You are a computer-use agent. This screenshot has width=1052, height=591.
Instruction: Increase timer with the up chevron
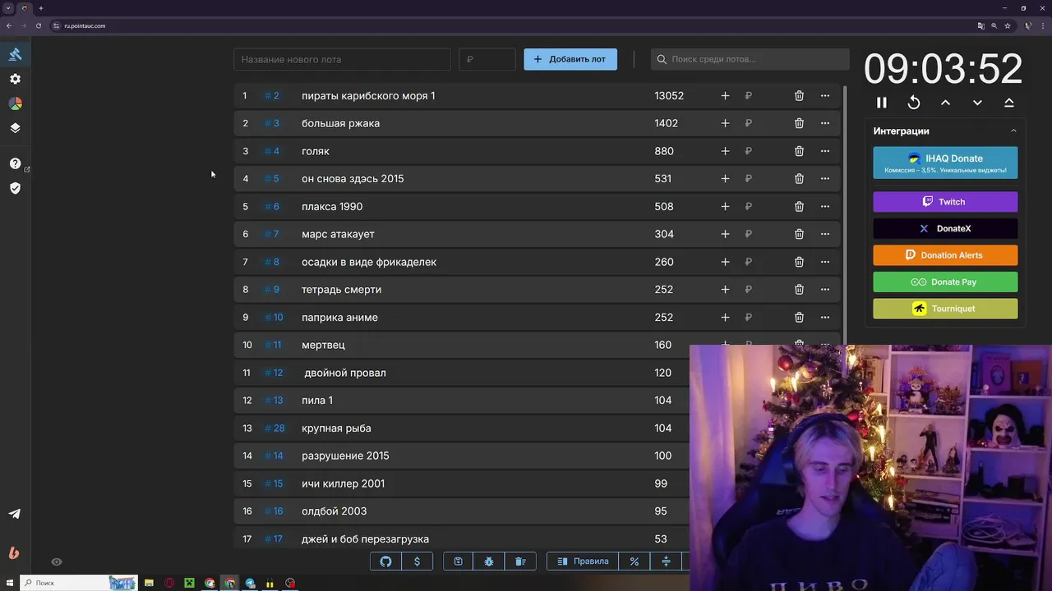click(x=945, y=103)
